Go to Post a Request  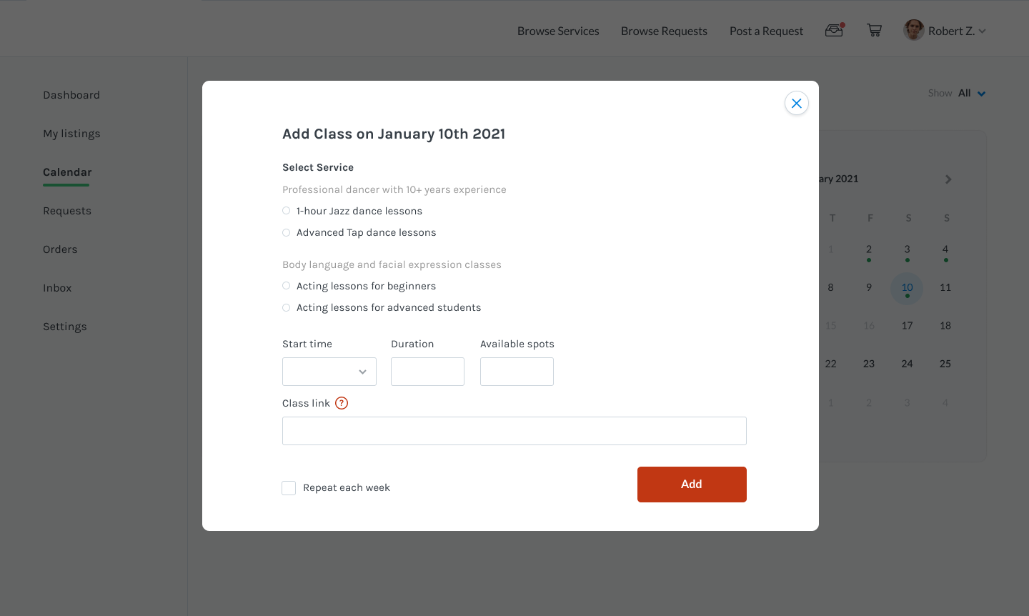coord(766,31)
